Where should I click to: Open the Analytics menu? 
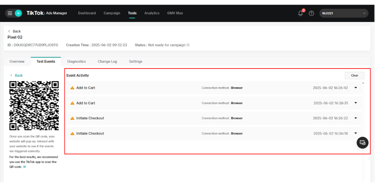click(x=152, y=13)
